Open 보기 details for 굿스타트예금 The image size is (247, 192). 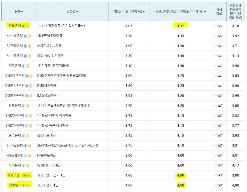219,135
